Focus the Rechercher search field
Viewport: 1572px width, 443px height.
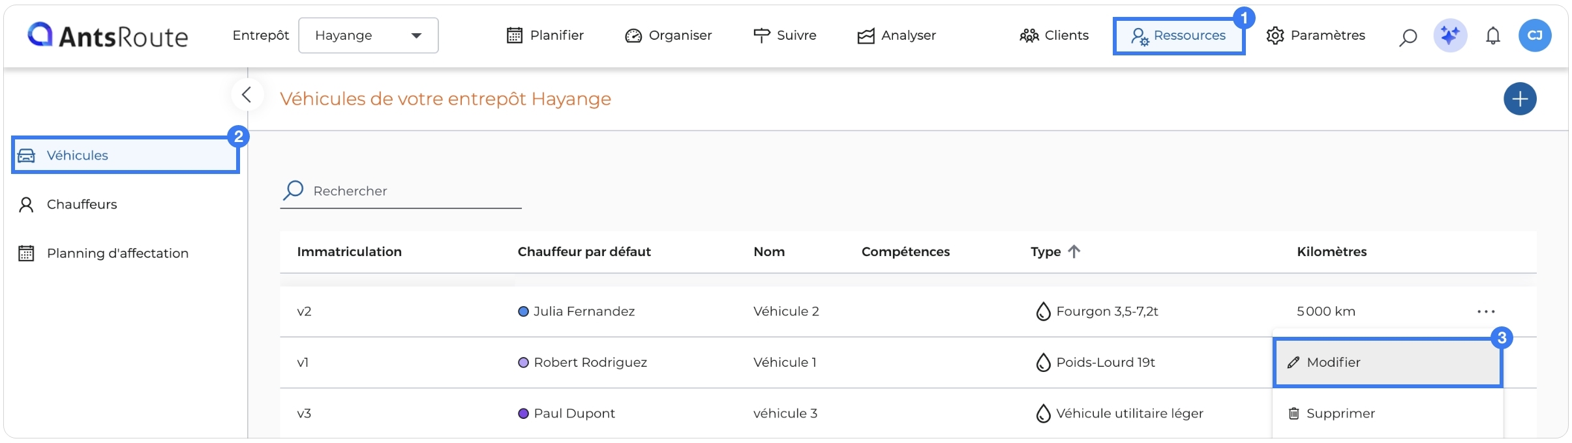[x=401, y=191]
